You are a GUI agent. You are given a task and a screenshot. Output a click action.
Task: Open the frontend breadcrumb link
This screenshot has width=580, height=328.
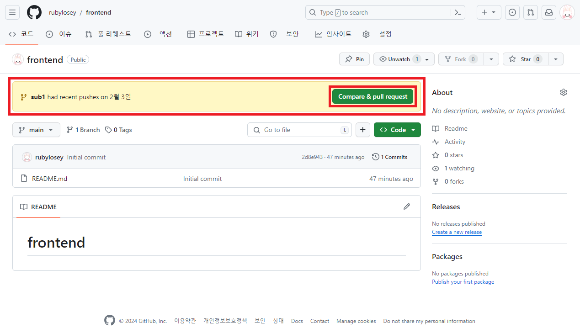click(99, 12)
